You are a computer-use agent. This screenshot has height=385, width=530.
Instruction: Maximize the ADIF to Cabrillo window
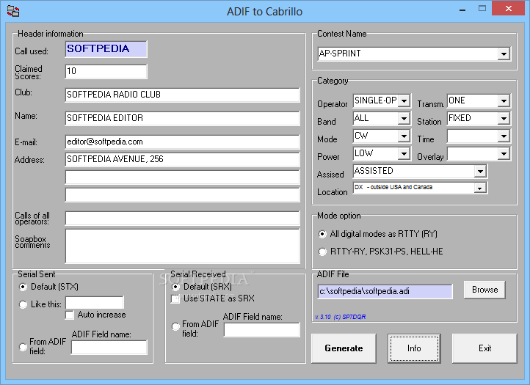coord(482,9)
